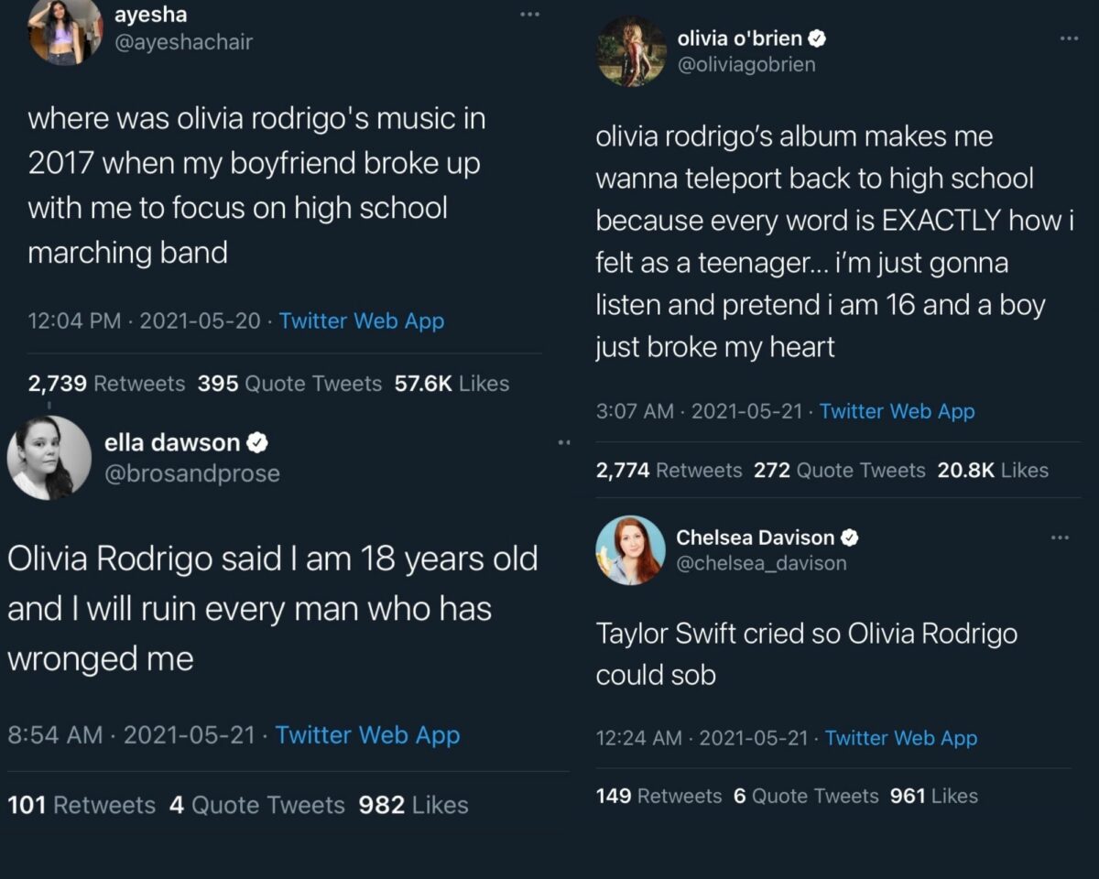The height and width of the screenshot is (879, 1099).
Task: Click the @chelsea_davison handle
Action: coord(761,564)
